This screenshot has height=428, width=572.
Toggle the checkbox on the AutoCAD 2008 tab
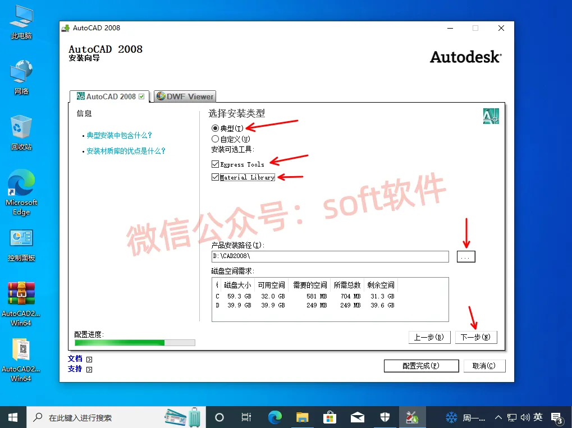[x=141, y=96]
